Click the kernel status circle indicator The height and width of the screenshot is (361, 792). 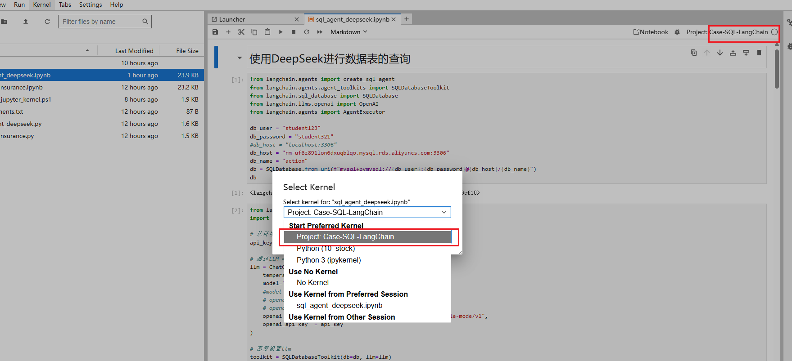click(774, 32)
